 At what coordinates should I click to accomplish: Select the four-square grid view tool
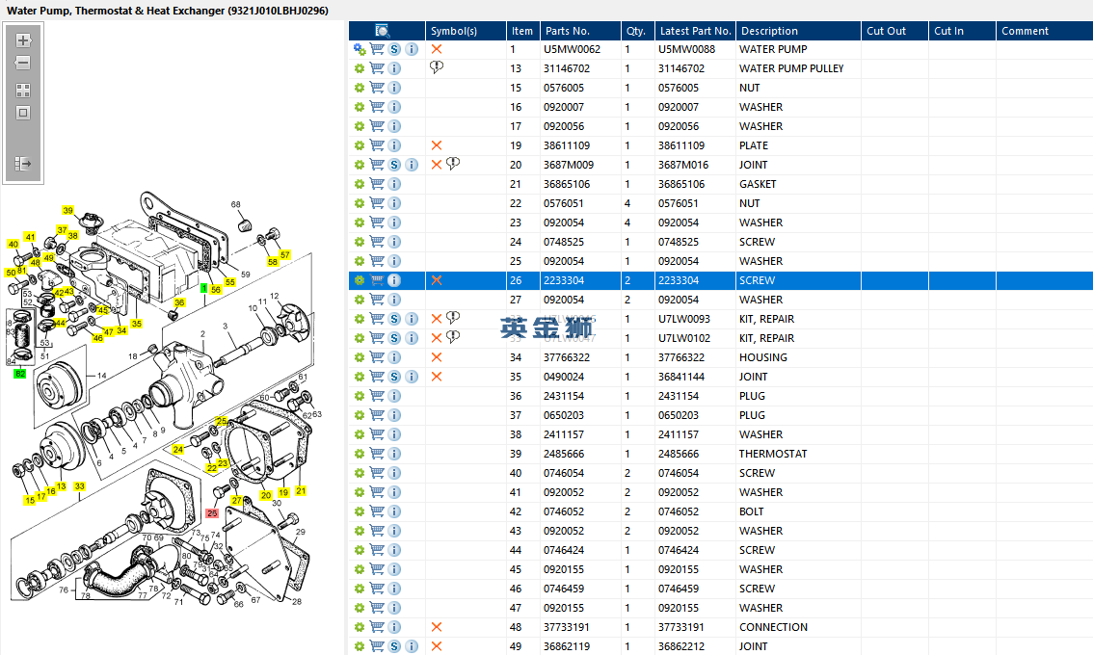pyautogui.click(x=23, y=91)
